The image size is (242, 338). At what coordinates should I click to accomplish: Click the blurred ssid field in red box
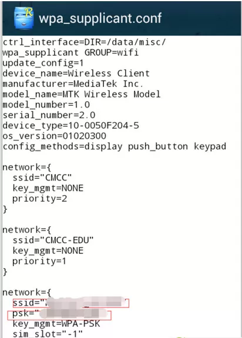point(71,303)
